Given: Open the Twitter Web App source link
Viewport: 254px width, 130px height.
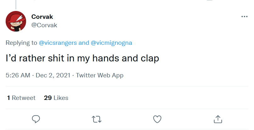Looking at the screenshot, I should [x=100, y=75].
